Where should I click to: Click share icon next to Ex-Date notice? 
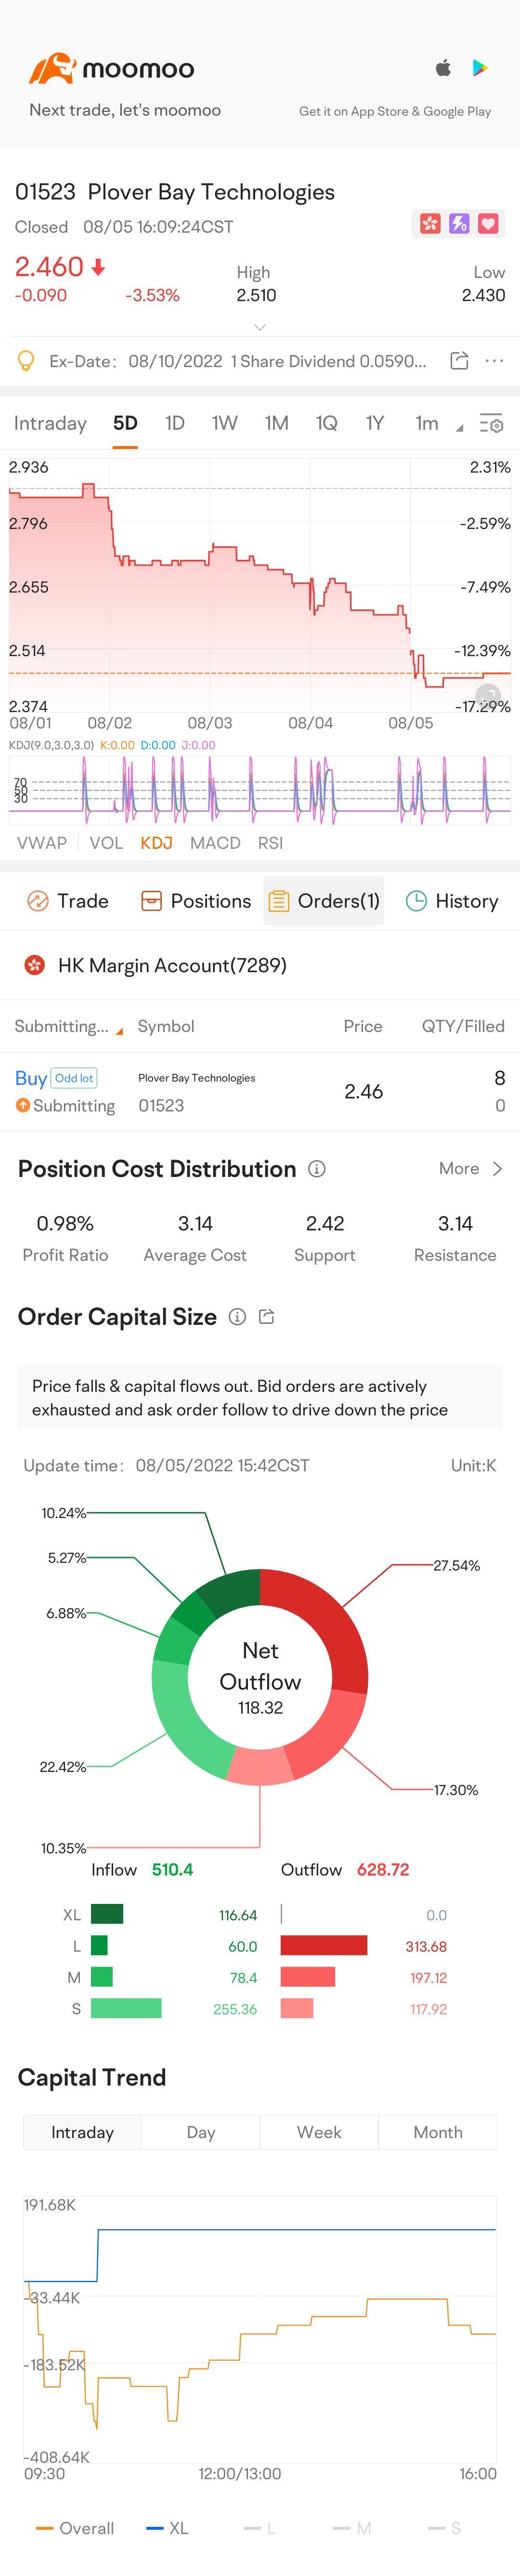click(459, 361)
